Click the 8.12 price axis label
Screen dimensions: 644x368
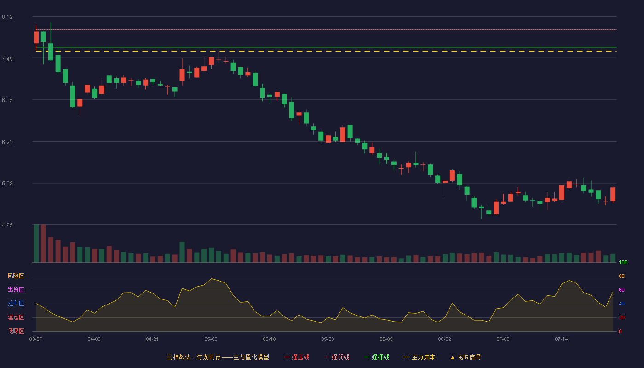pos(7,17)
